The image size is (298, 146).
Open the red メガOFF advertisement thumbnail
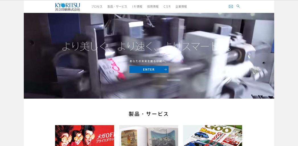85,136
